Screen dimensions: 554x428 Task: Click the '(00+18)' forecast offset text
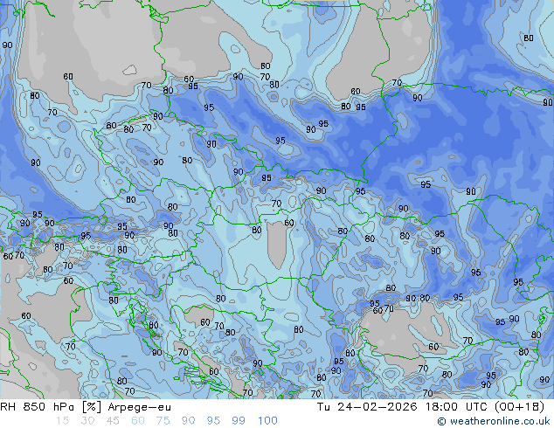[520, 407]
